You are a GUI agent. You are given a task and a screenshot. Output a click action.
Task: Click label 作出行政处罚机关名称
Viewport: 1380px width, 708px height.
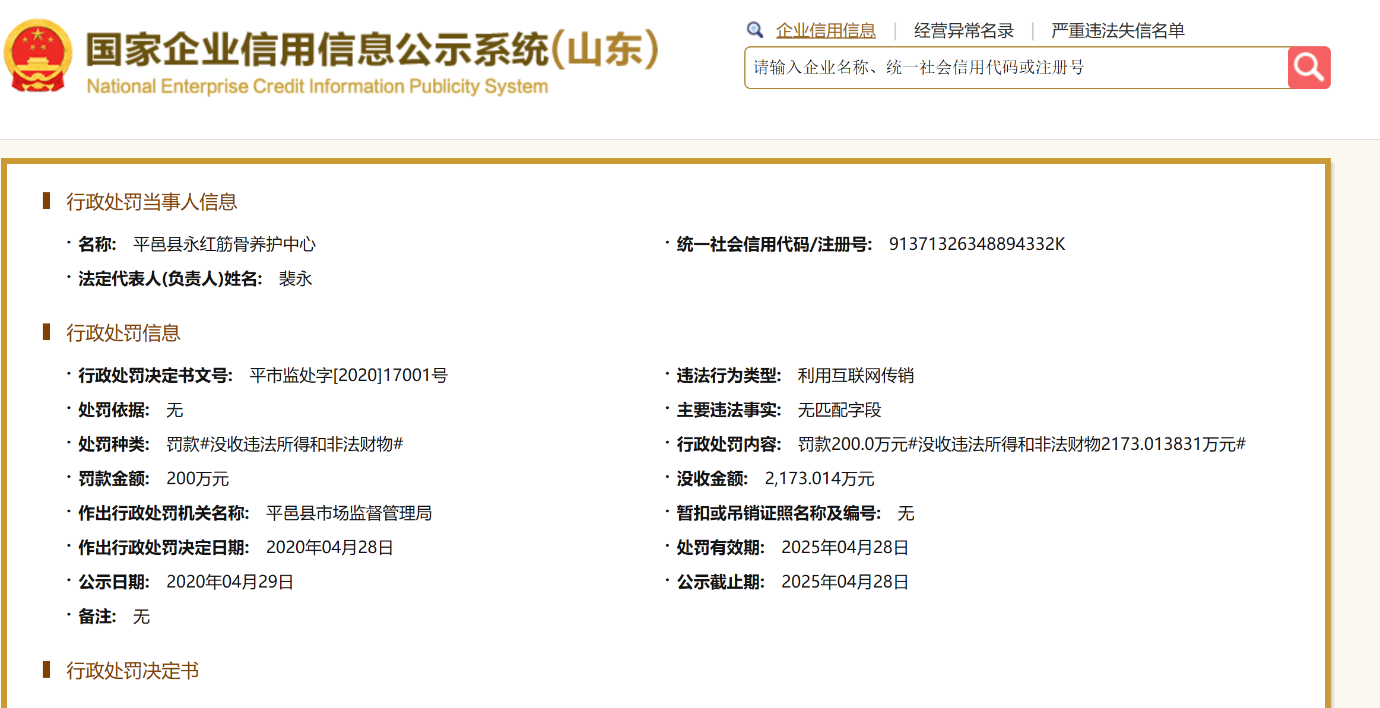point(164,513)
